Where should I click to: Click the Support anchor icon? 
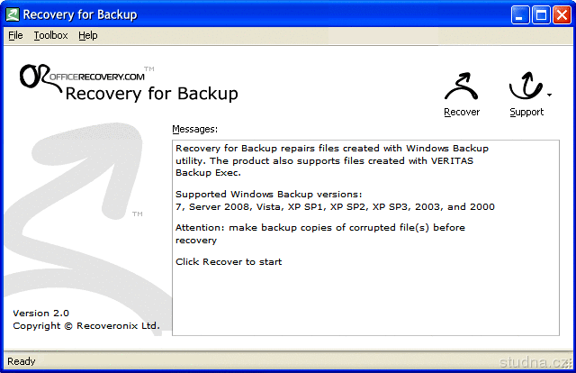[526, 86]
